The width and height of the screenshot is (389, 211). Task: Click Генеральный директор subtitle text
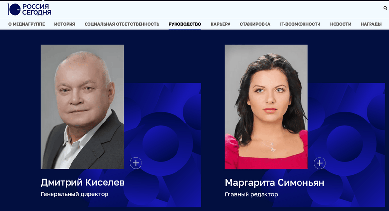click(x=74, y=194)
